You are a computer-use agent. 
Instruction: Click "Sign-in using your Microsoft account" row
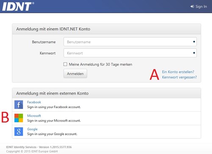[106, 118]
